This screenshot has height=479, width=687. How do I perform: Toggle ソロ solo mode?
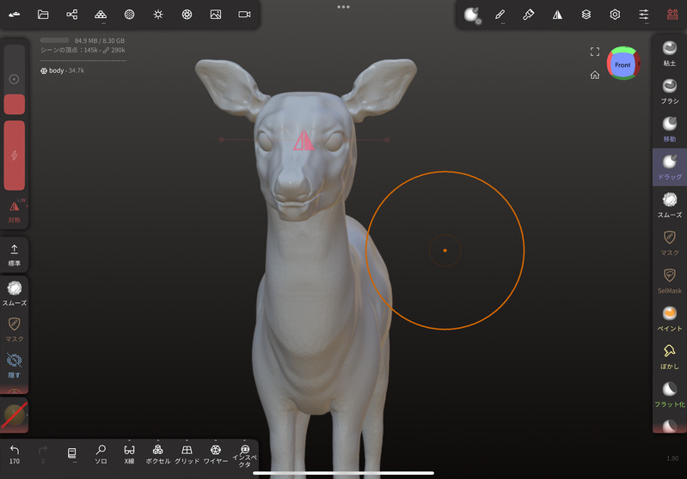click(101, 454)
